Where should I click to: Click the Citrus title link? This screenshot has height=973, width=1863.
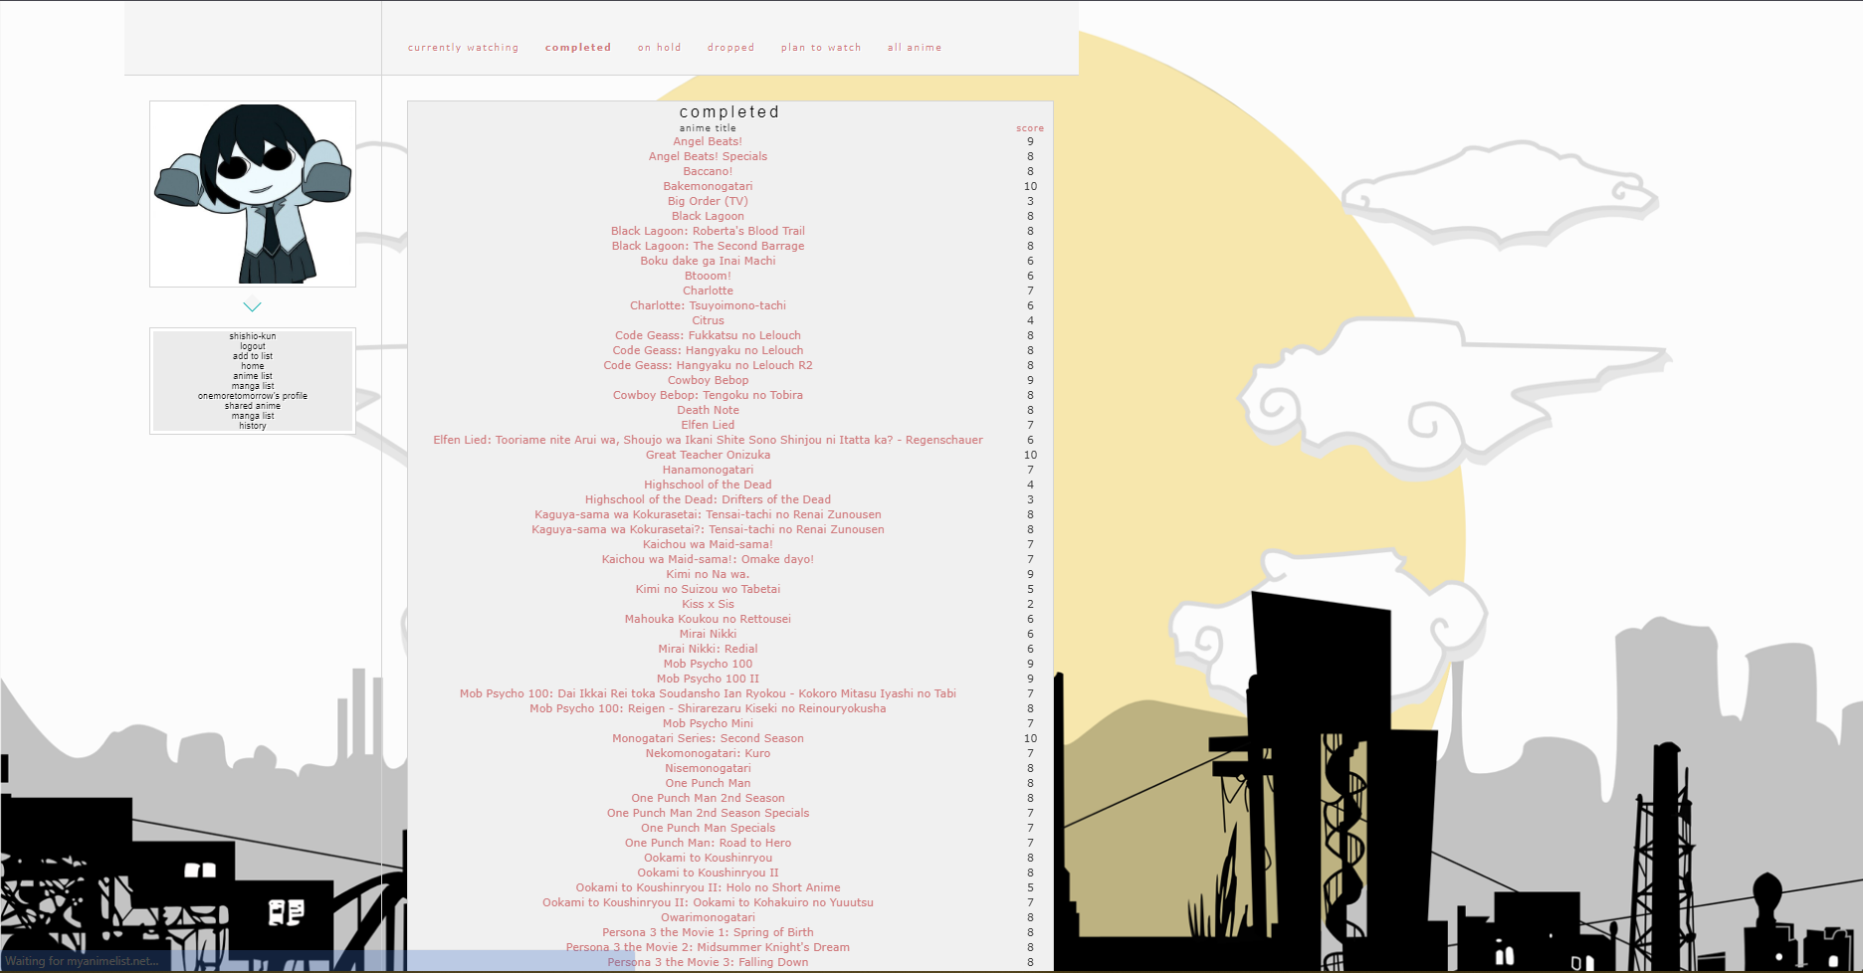[x=708, y=320]
